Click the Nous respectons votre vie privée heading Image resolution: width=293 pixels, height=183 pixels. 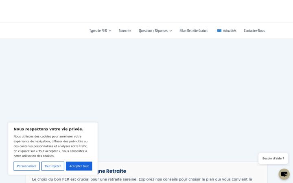click(x=48, y=129)
